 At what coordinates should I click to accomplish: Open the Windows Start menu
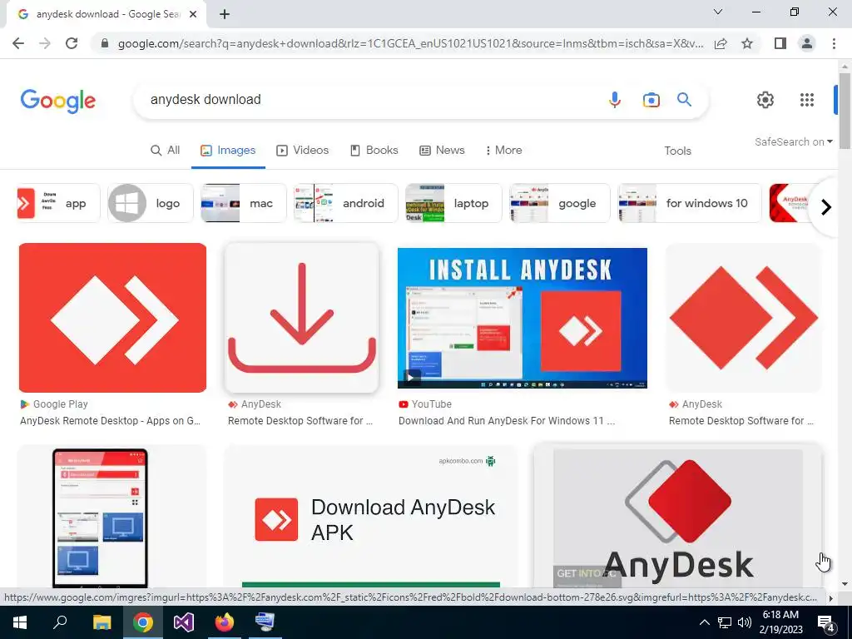point(20,622)
